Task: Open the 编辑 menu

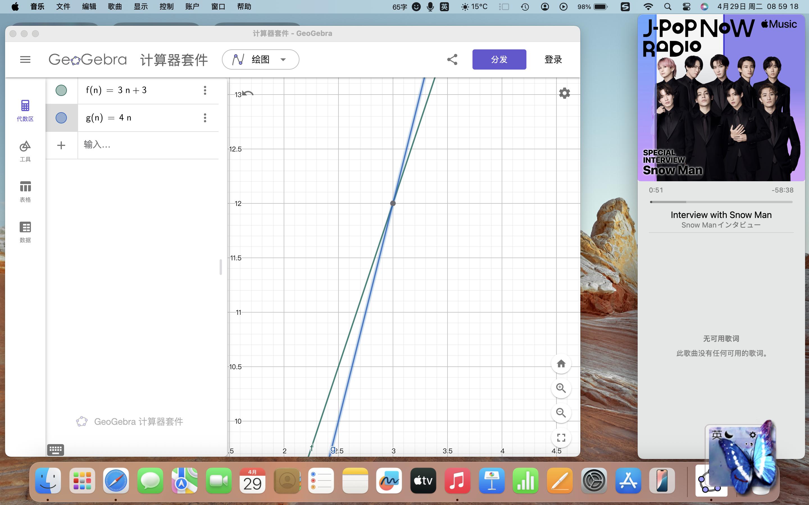Action: point(89,7)
